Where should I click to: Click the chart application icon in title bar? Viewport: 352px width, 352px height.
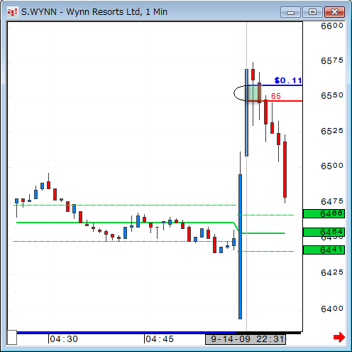[x=12, y=12]
